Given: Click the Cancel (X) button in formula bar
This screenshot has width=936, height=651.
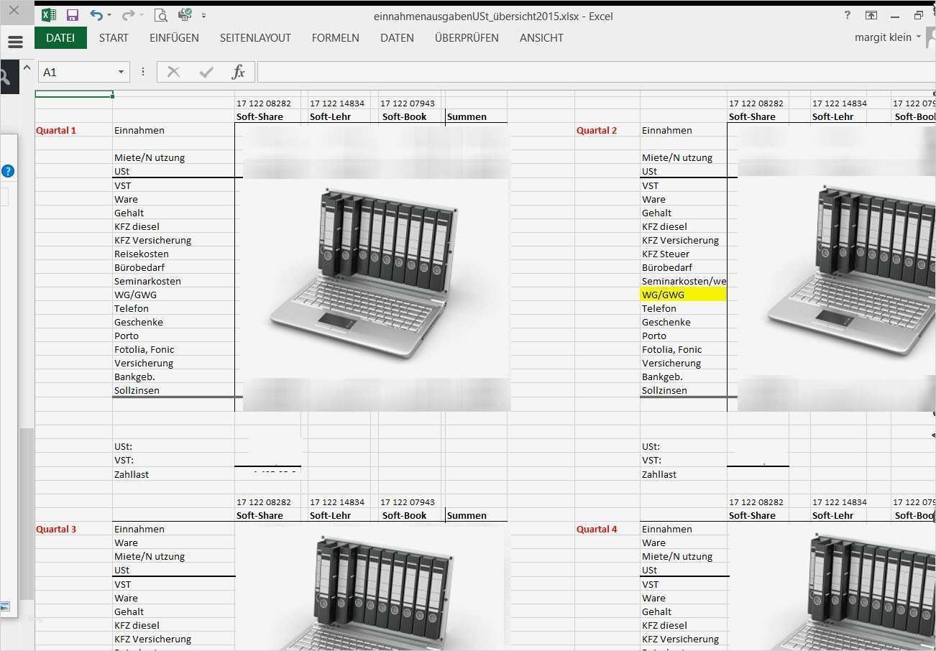Looking at the screenshot, I should 173,72.
